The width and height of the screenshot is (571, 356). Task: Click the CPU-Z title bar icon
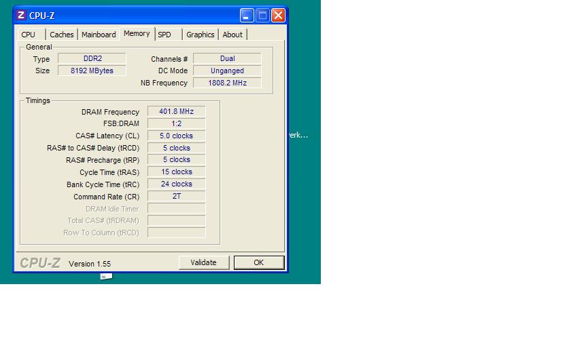[x=21, y=15]
